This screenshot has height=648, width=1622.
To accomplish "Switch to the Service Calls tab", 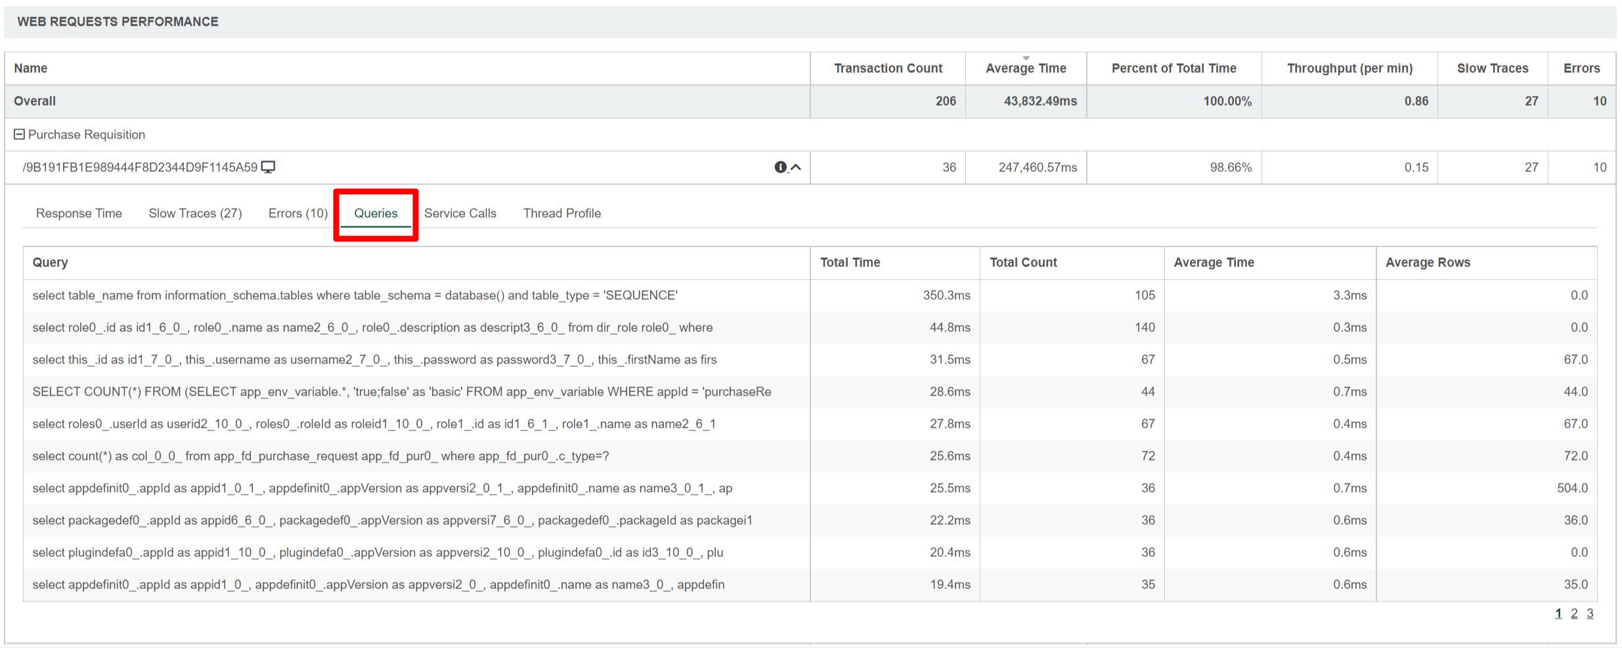I will (x=460, y=213).
